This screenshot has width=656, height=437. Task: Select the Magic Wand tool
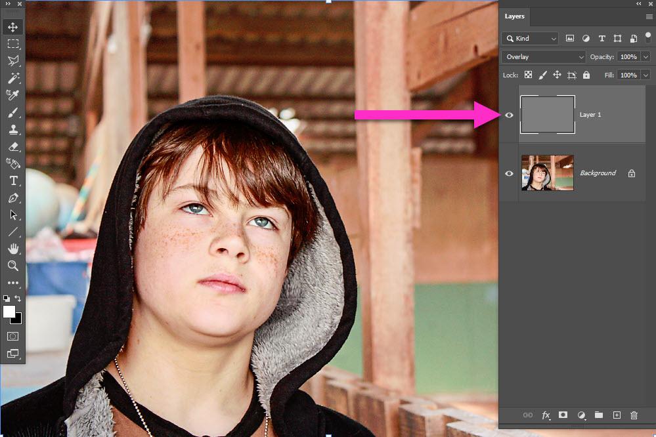pos(12,78)
